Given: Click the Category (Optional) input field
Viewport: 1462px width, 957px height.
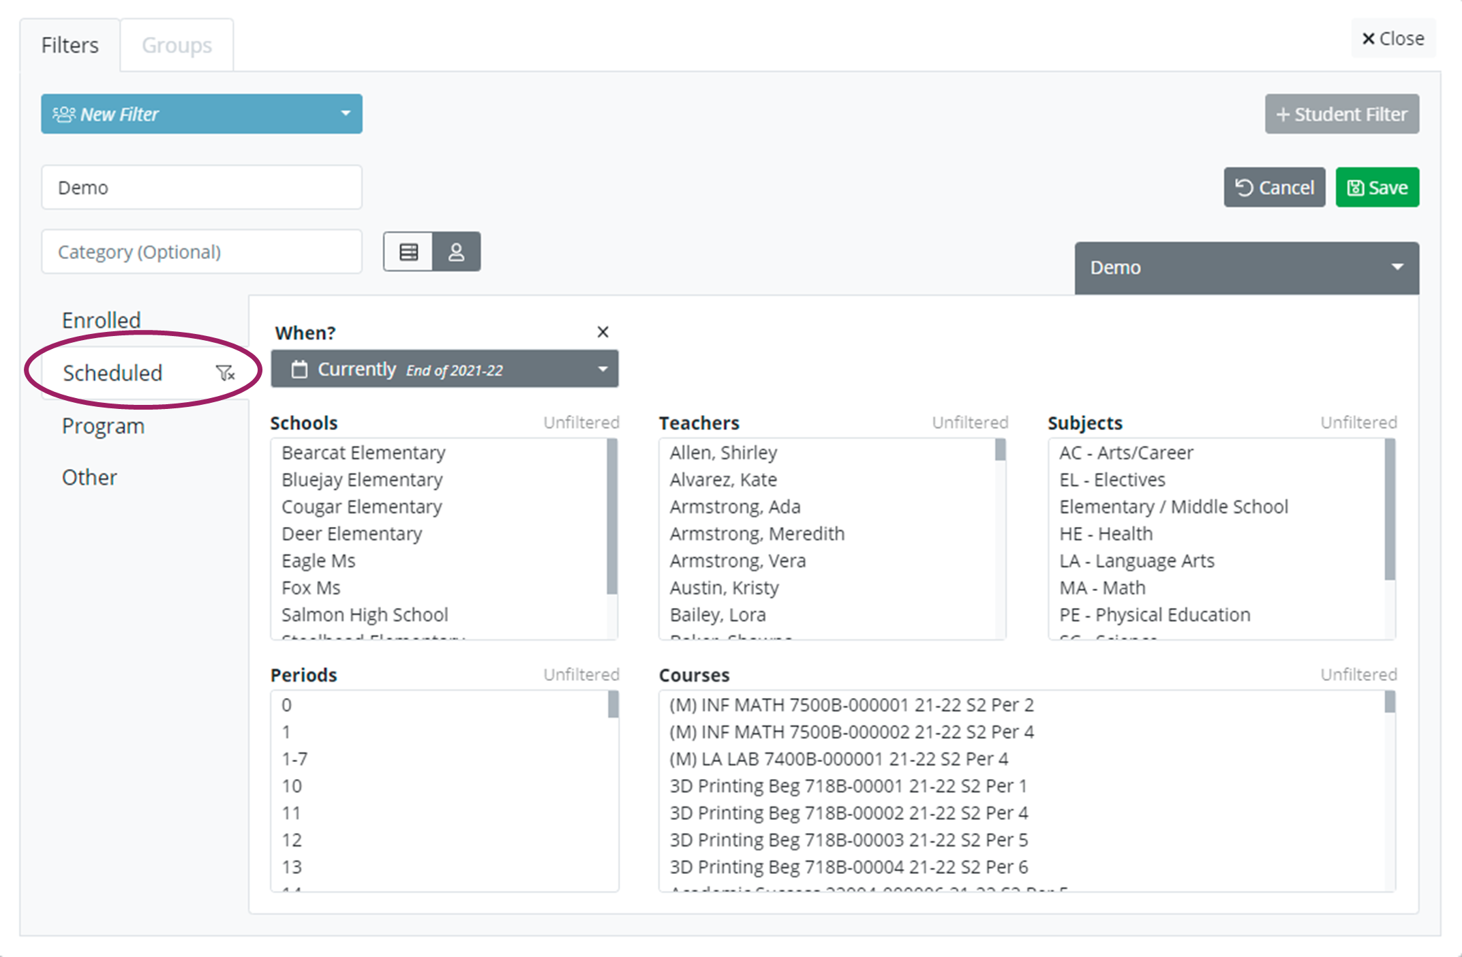Looking at the screenshot, I should 202,252.
